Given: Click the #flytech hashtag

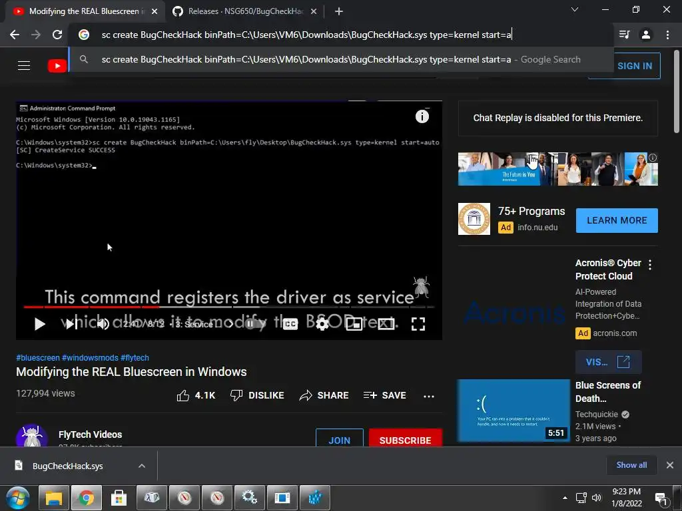Looking at the screenshot, I should tap(135, 357).
